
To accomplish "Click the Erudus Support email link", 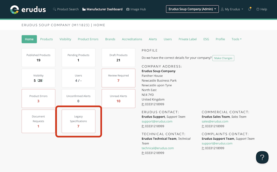I will coord(157,121).
